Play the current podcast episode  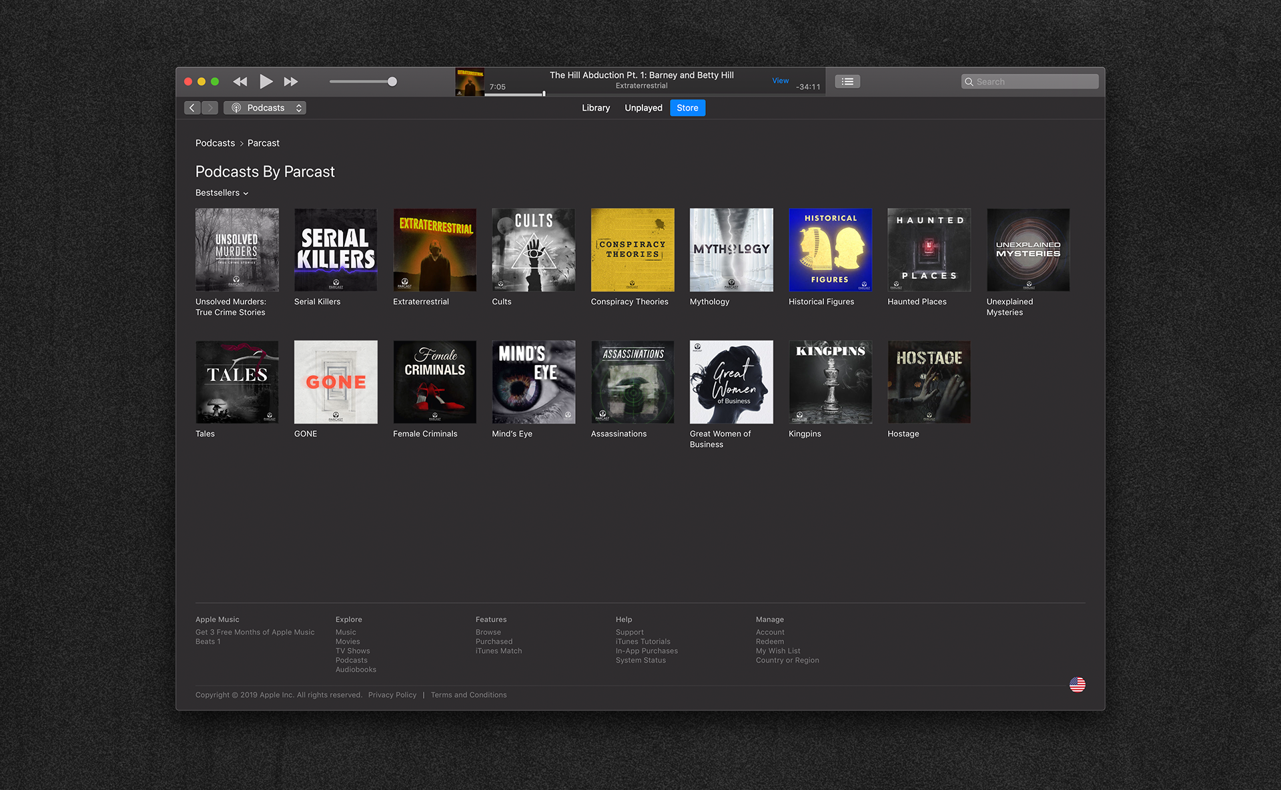point(266,81)
